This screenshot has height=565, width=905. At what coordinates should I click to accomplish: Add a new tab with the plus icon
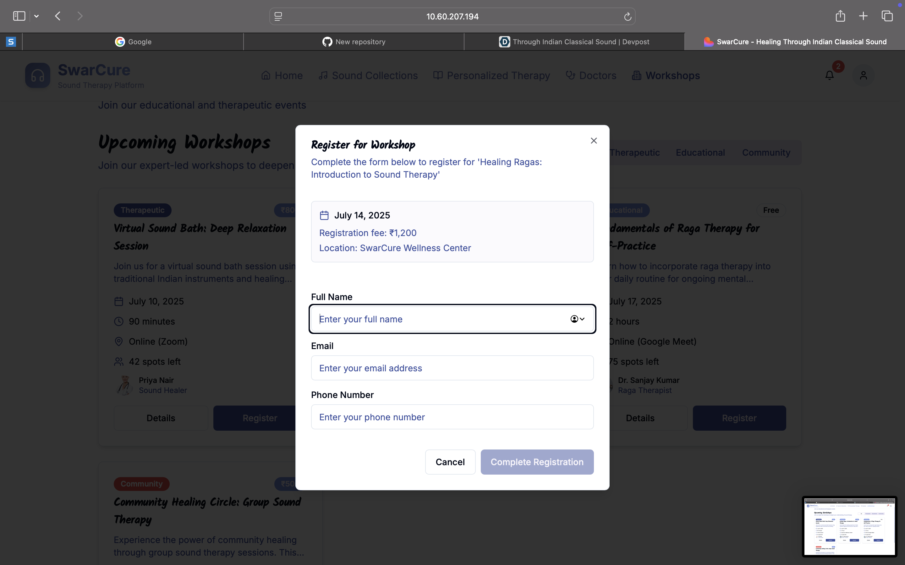[863, 16]
